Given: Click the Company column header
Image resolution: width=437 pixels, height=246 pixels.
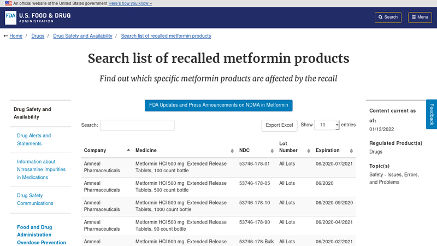Looking at the screenshot, I should point(107,150).
